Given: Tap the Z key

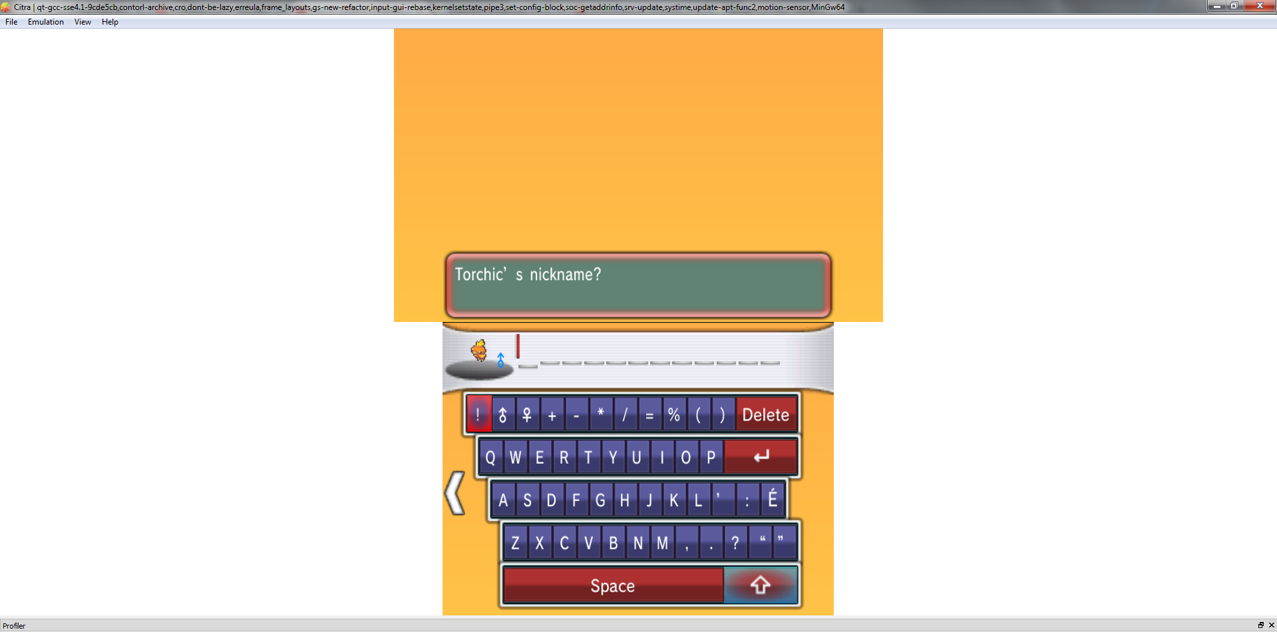Looking at the screenshot, I should tap(515, 543).
